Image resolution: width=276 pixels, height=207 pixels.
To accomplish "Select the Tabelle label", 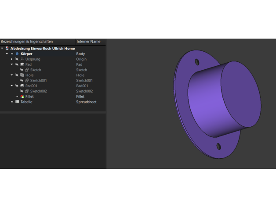I will [x=26, y=102].
